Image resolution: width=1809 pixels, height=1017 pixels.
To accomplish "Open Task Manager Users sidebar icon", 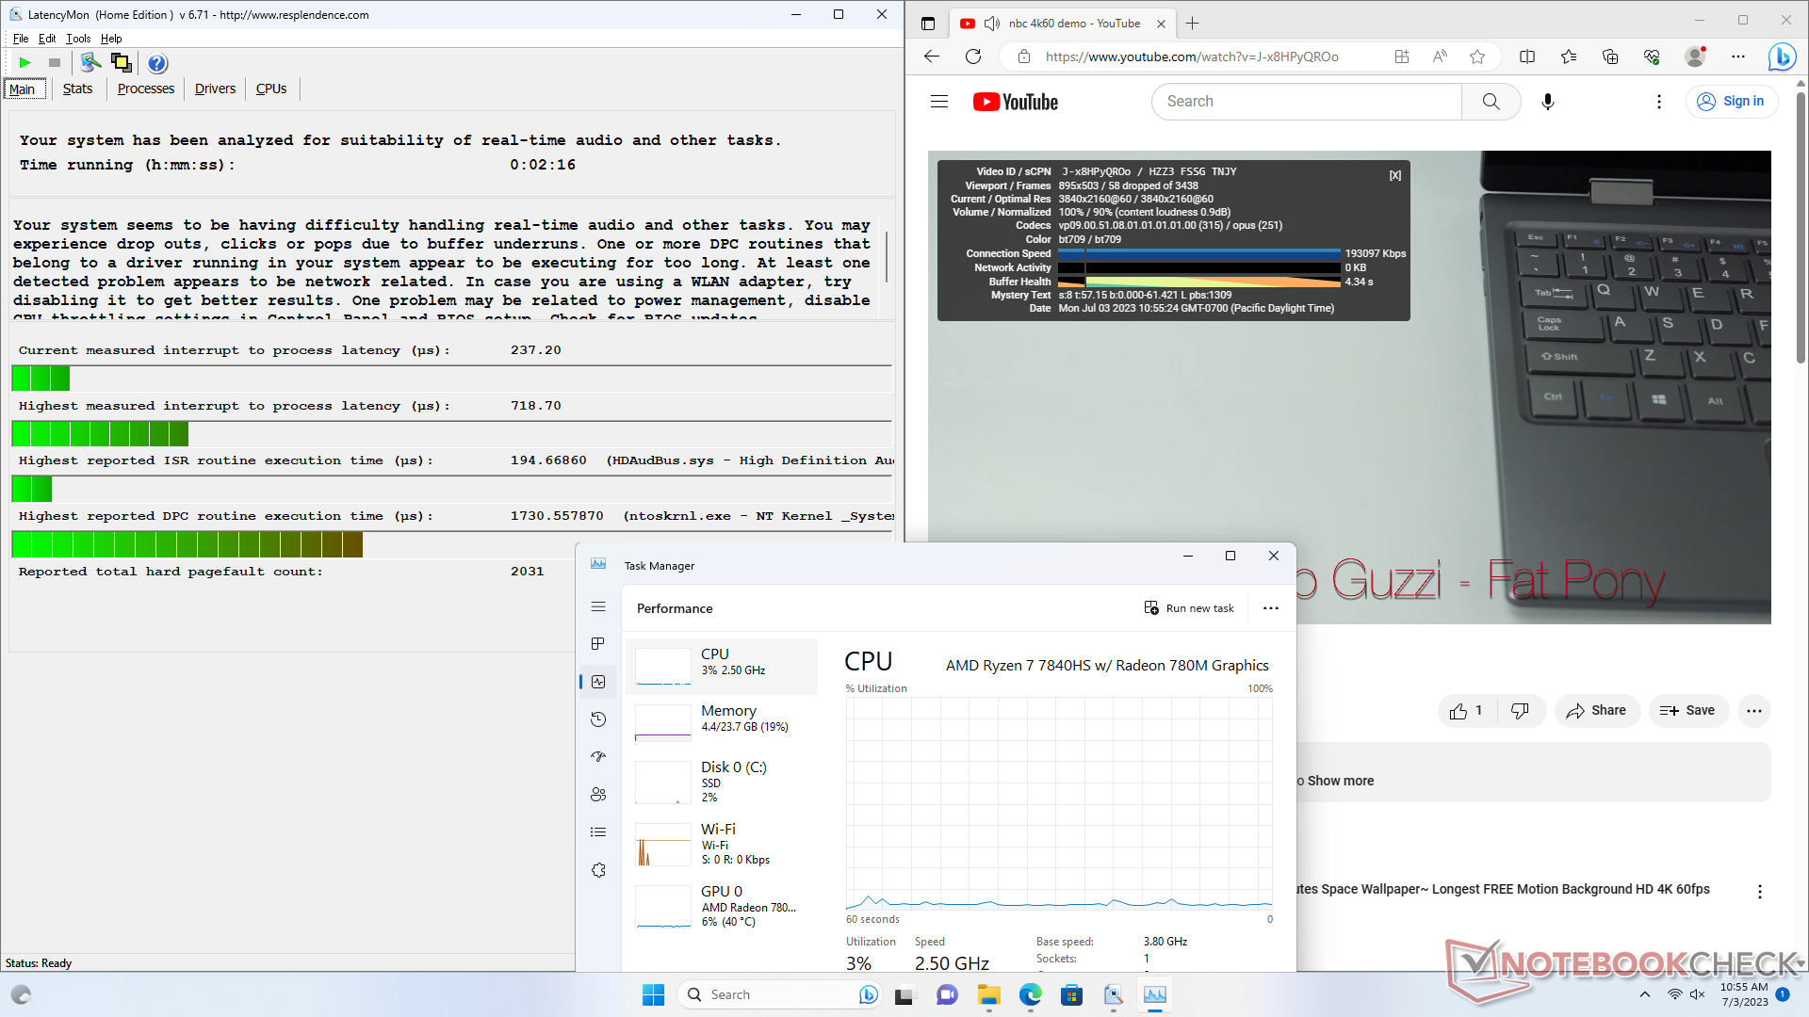I will point(598,795).
